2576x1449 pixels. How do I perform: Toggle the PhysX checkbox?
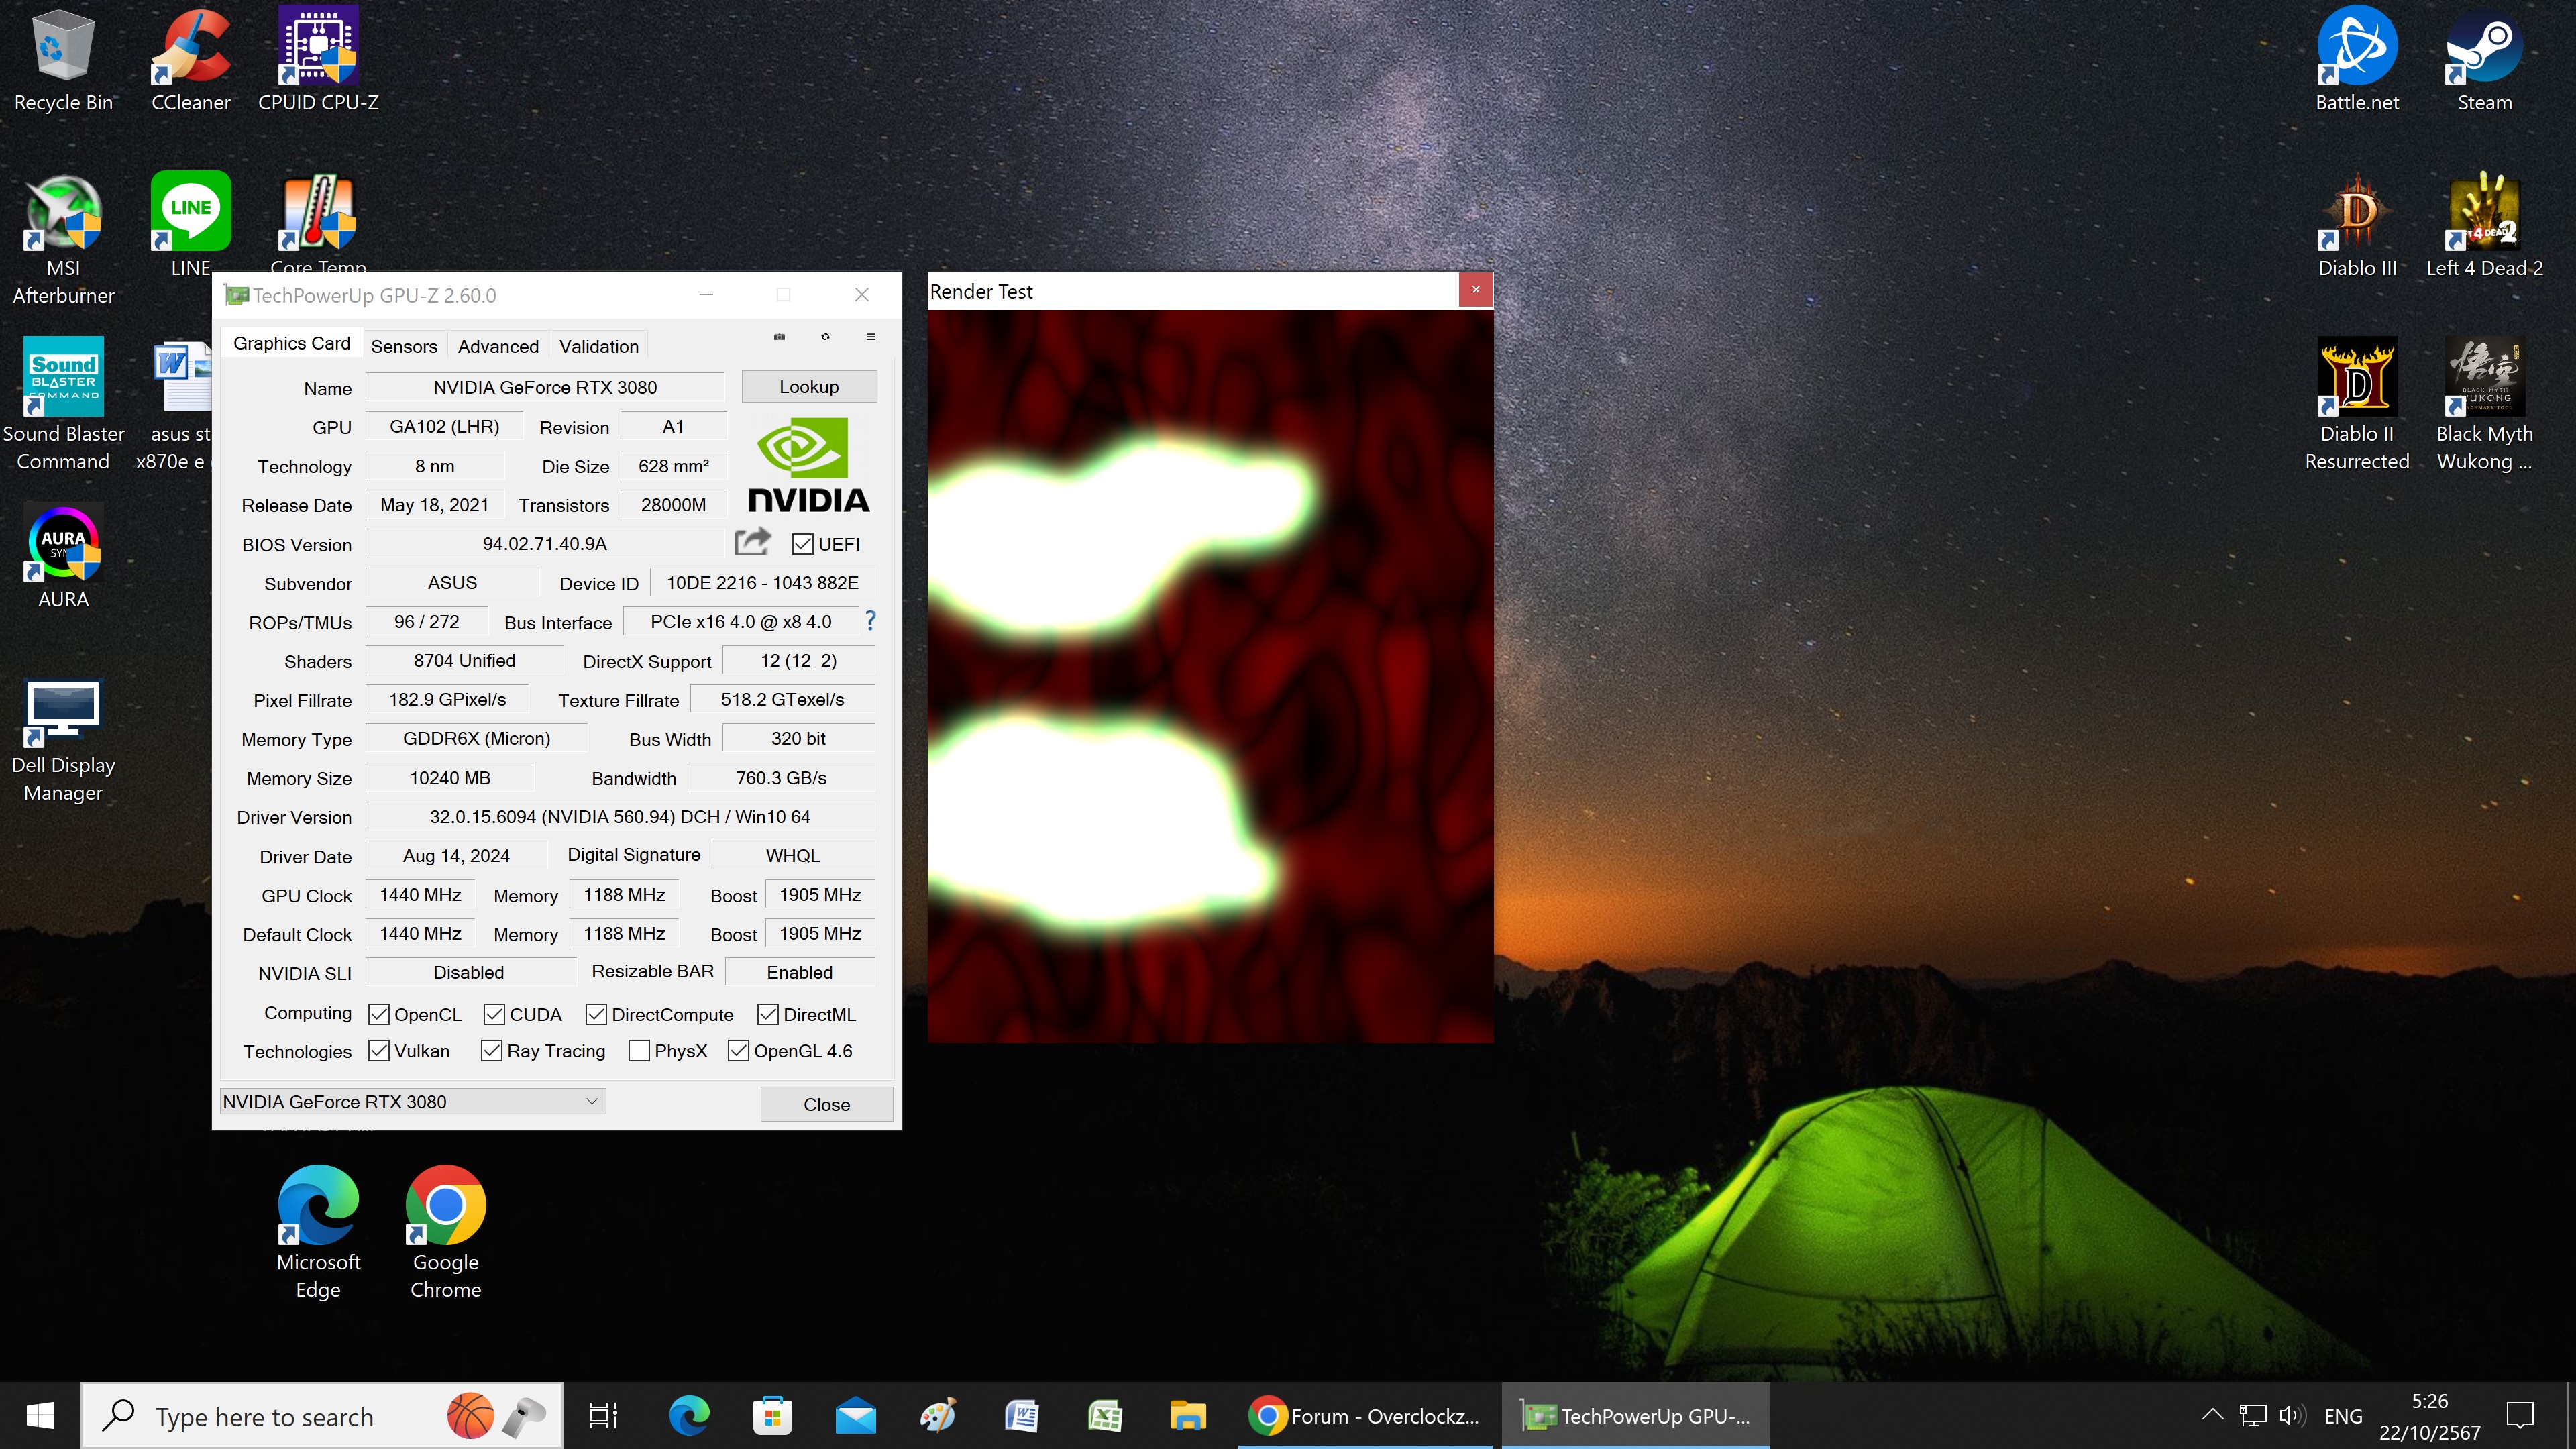coord(639,1051)
